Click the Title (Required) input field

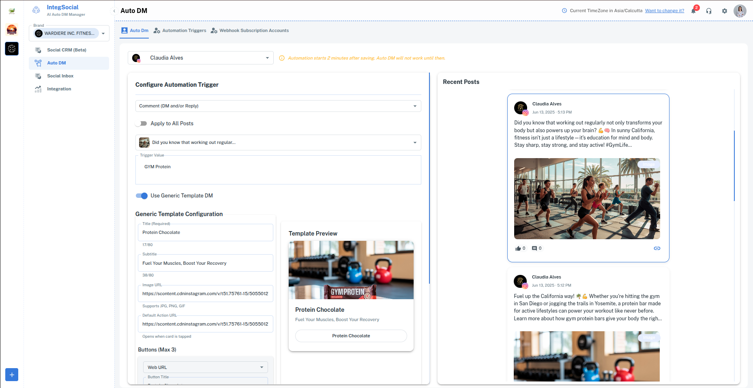click(x=206, y=232)
